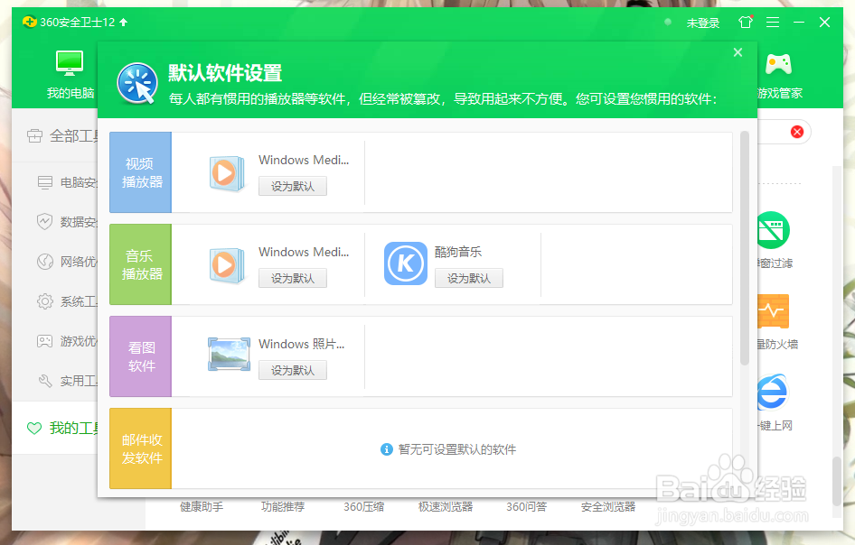Click the Windows Media Player icon under 视频播放器
This screenshot has height=545, width=855.
(x=228, y=171)
